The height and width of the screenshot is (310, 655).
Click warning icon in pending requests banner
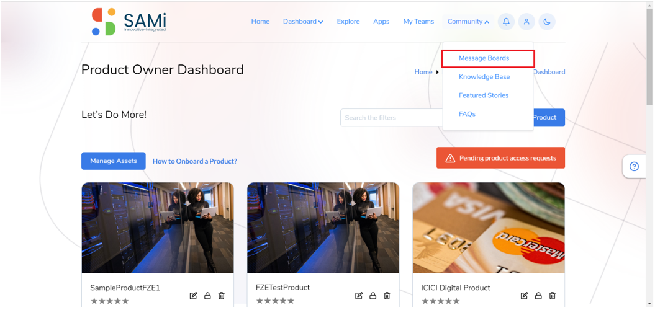click(450, 158)
